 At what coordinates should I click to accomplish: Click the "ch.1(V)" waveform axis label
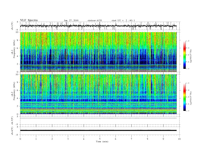(12, 26)
